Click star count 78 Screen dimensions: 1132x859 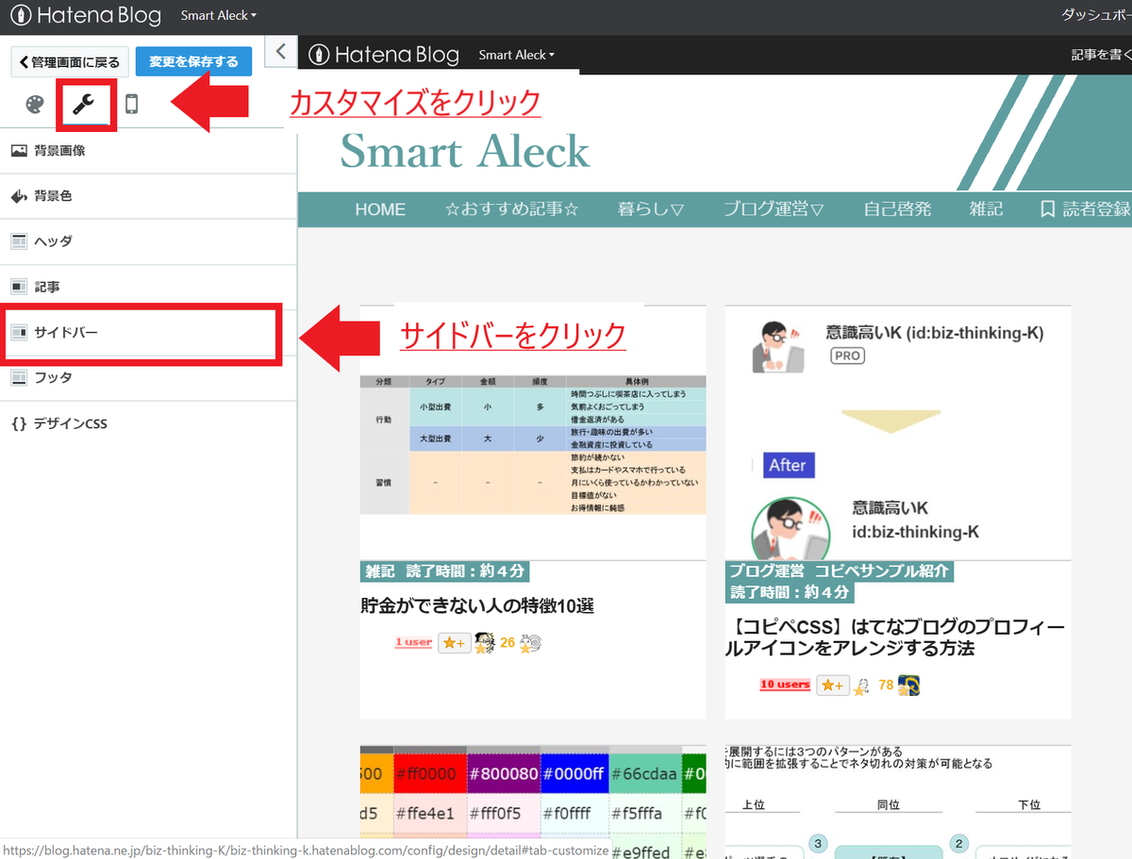886,686
